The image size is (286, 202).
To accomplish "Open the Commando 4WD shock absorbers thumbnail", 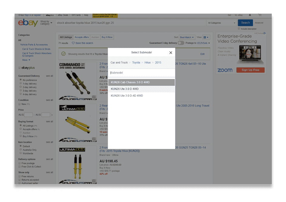I will pos(78,81).
